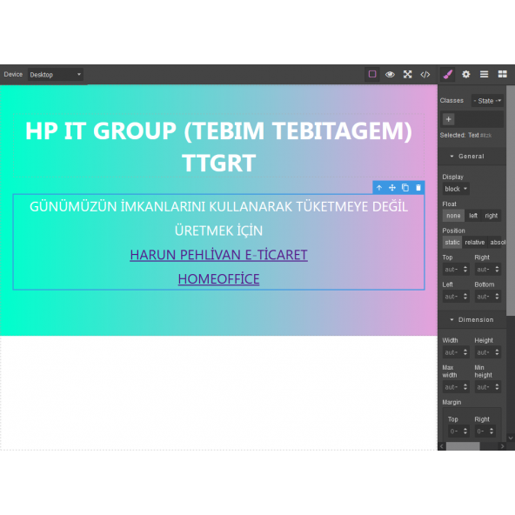Enter fullscreen mode via expand icon

408,74
